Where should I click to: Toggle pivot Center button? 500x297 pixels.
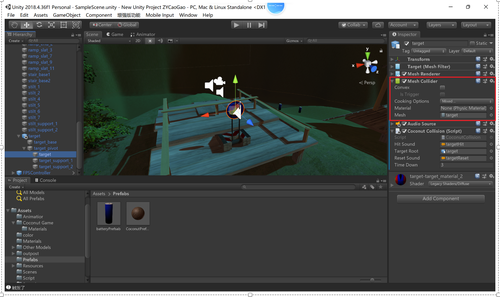pyautogui.click(x=102, y=25)
